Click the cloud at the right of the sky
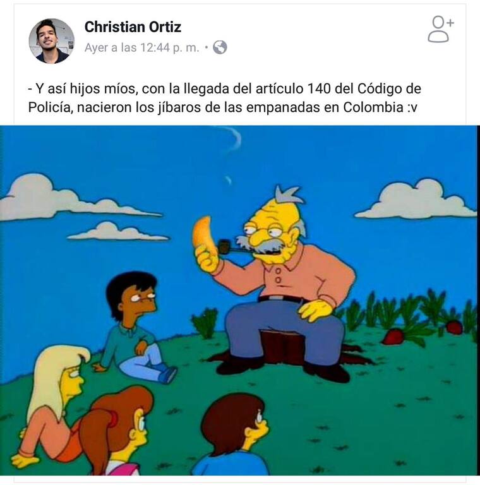480x485 pixels. pos(416,200)
